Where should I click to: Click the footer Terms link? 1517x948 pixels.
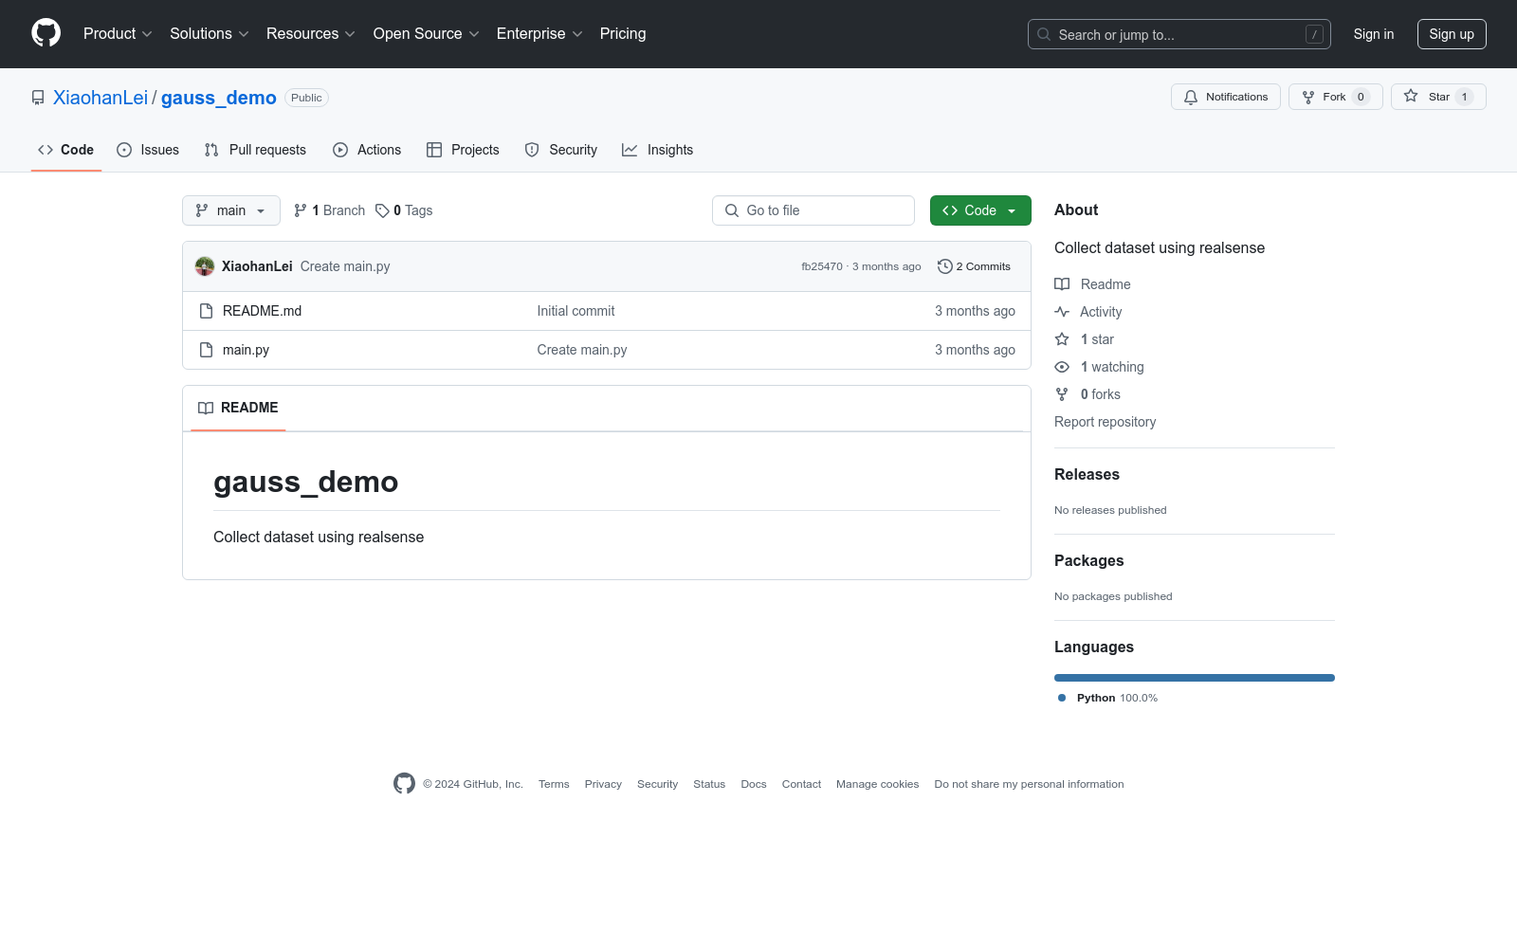(x=554, y=784)
